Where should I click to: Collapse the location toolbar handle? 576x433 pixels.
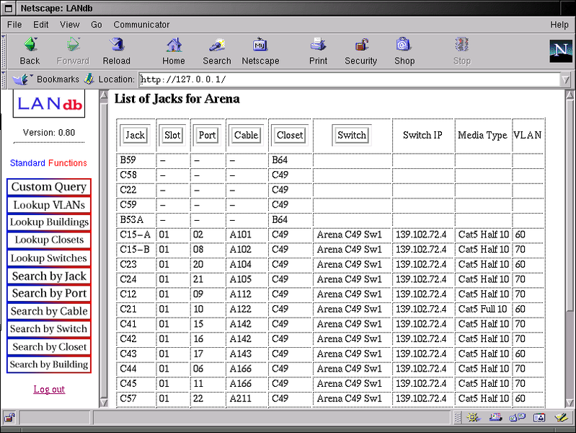click(x=4, y=79)
